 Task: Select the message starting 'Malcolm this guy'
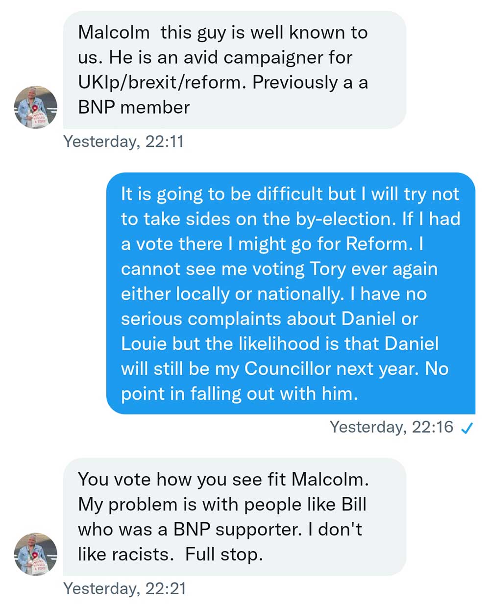234,70
